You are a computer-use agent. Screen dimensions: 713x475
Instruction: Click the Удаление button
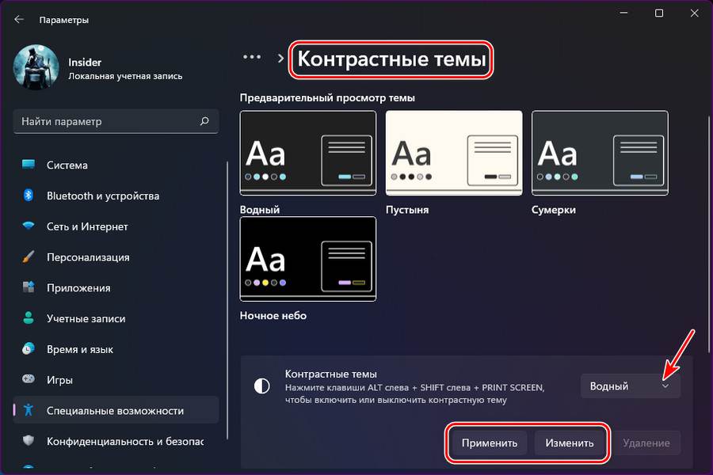(646, 443)
